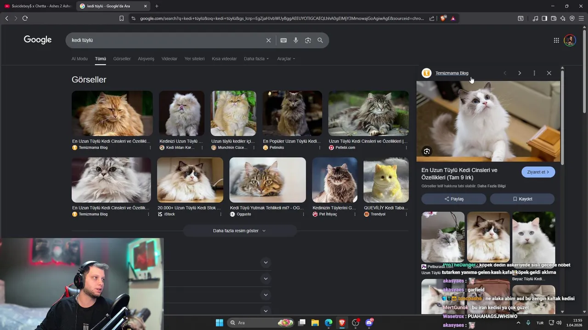This screenshot has width=588, height=330.
Task: Switch to the AI Modu tab
Action: [79, 59]
